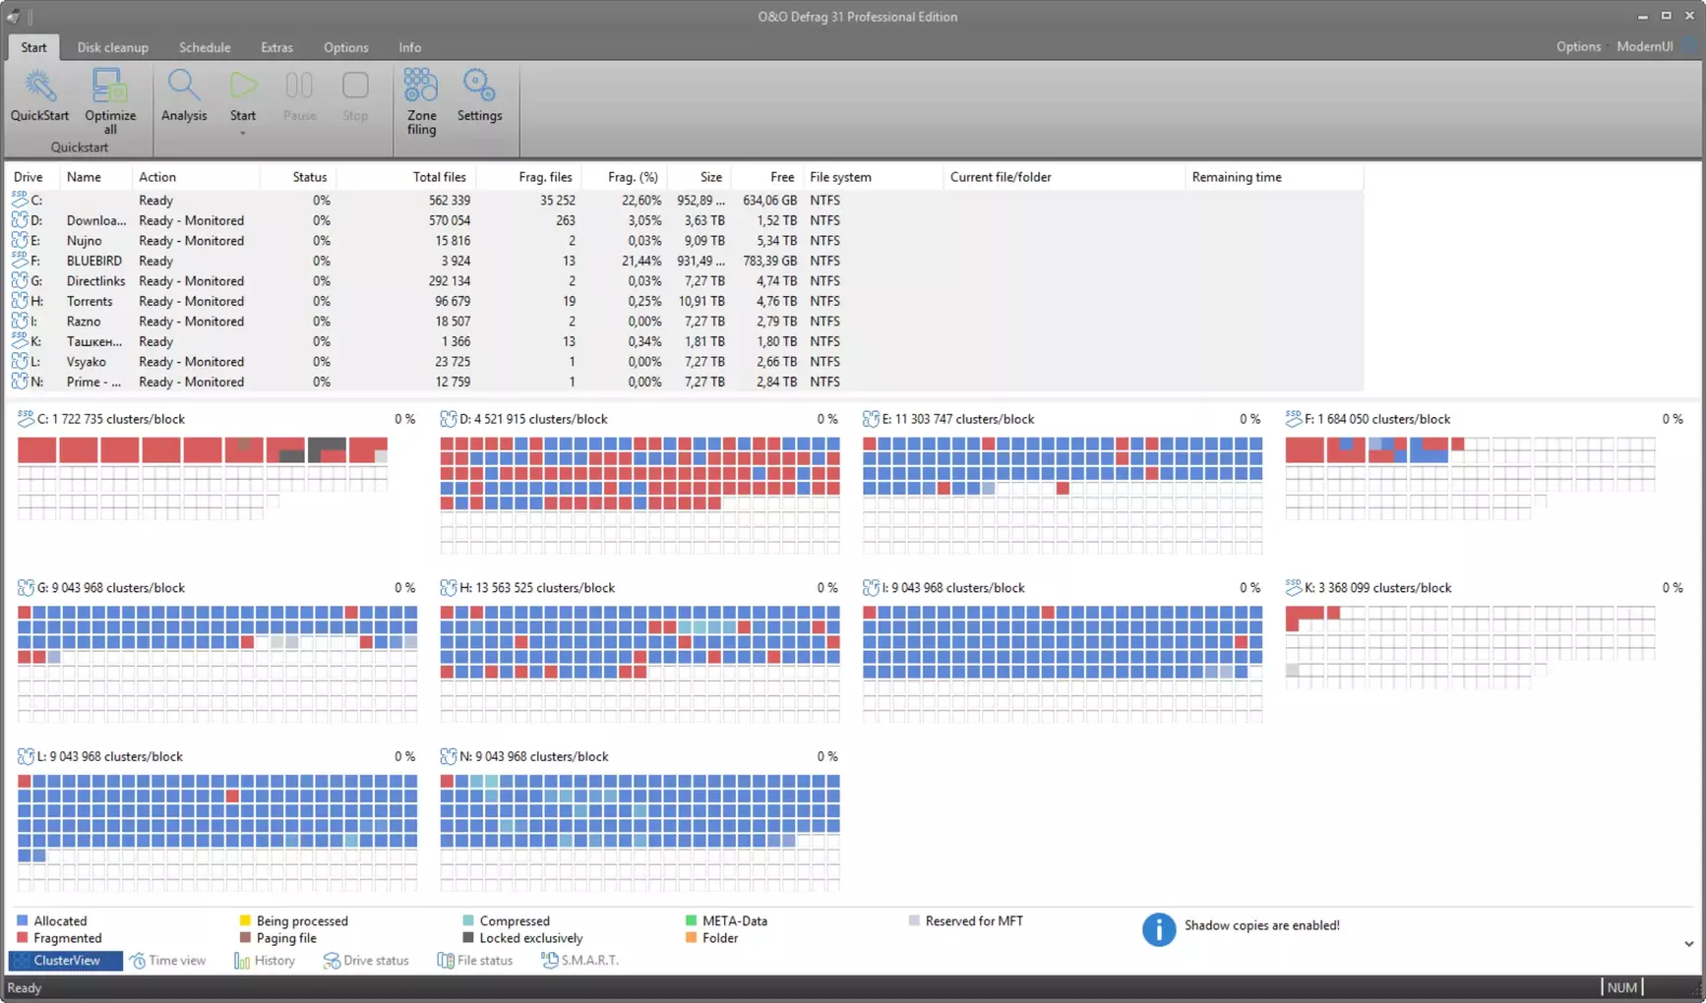Select the F: BLUEBIRD drive row
Screen dimensions: 1706x1003
click(x=94, y=261)
